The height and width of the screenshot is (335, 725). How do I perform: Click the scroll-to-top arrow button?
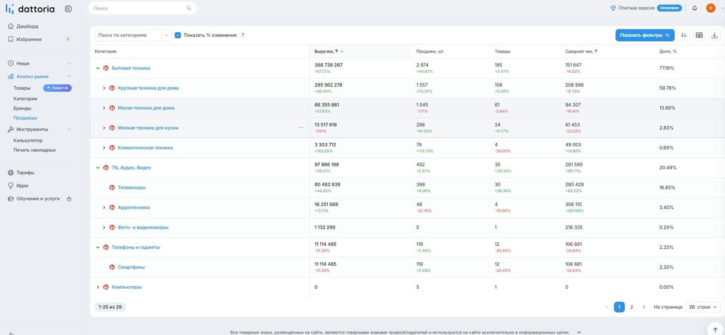point(715,330)
